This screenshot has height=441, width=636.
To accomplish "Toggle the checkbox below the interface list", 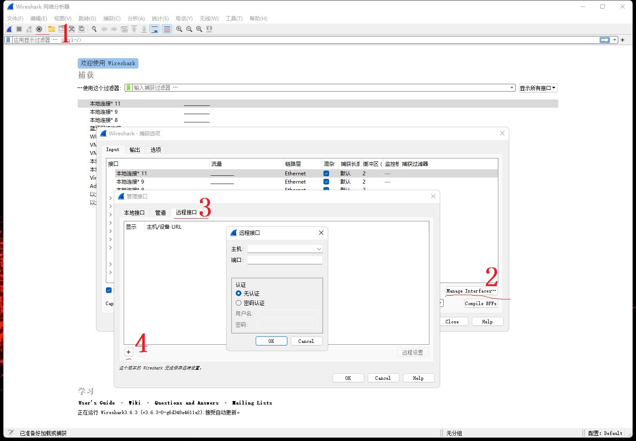I will pos(109,290).
